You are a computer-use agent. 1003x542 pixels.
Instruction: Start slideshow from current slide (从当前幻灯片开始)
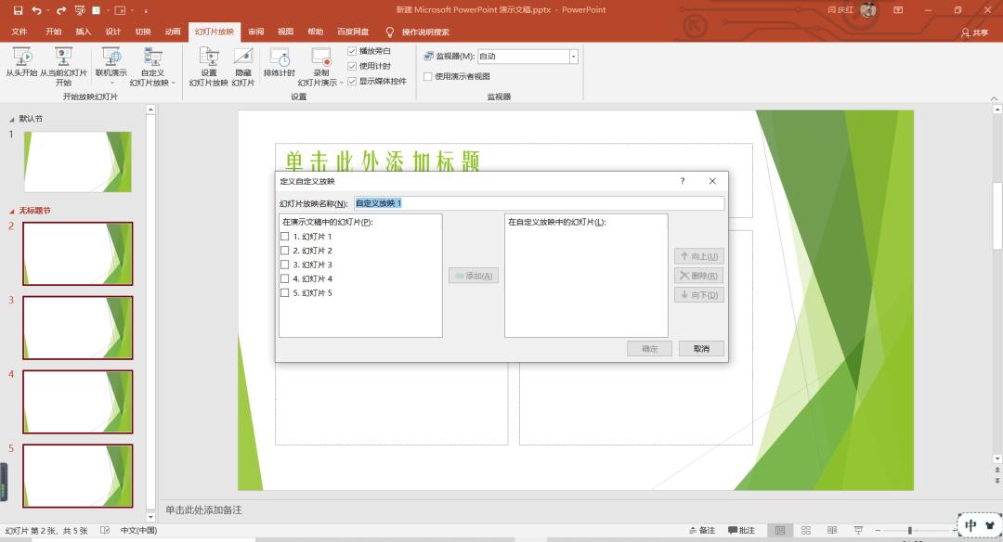click(x=63, y=58)
